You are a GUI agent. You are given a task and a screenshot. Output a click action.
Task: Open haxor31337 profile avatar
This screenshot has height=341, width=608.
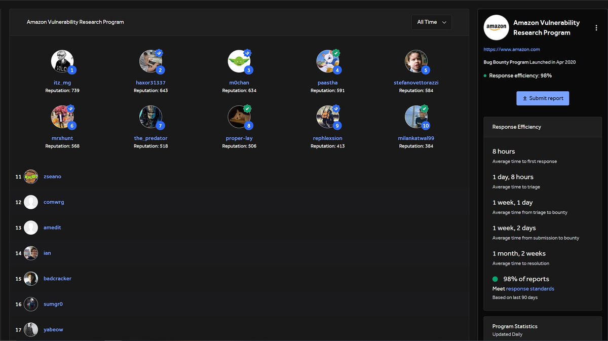coord(150,61)
